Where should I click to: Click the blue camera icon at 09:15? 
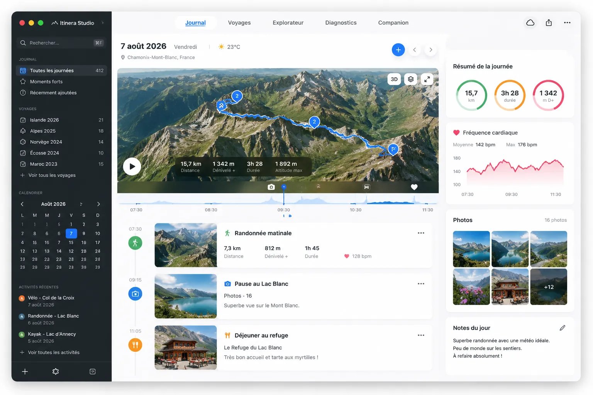[x=135, y=294]
